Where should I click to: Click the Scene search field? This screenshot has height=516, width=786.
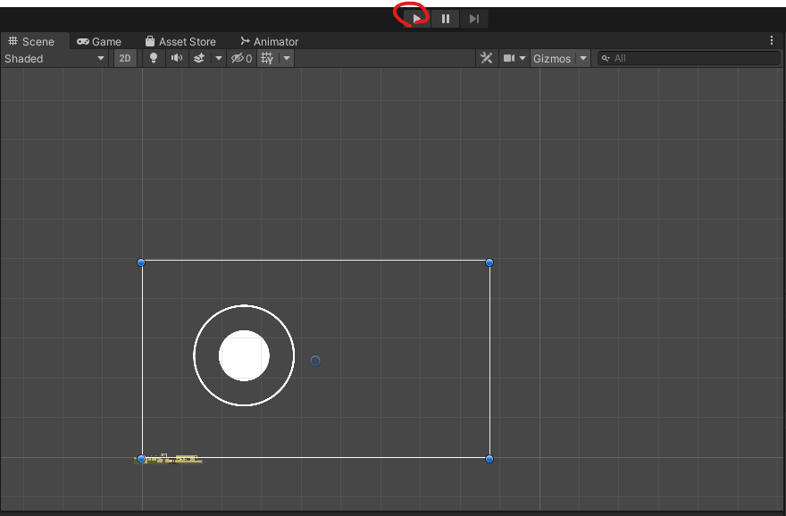click(x=689, y=59)
